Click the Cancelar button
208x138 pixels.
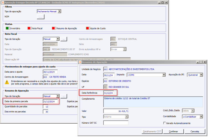(195, 132)
